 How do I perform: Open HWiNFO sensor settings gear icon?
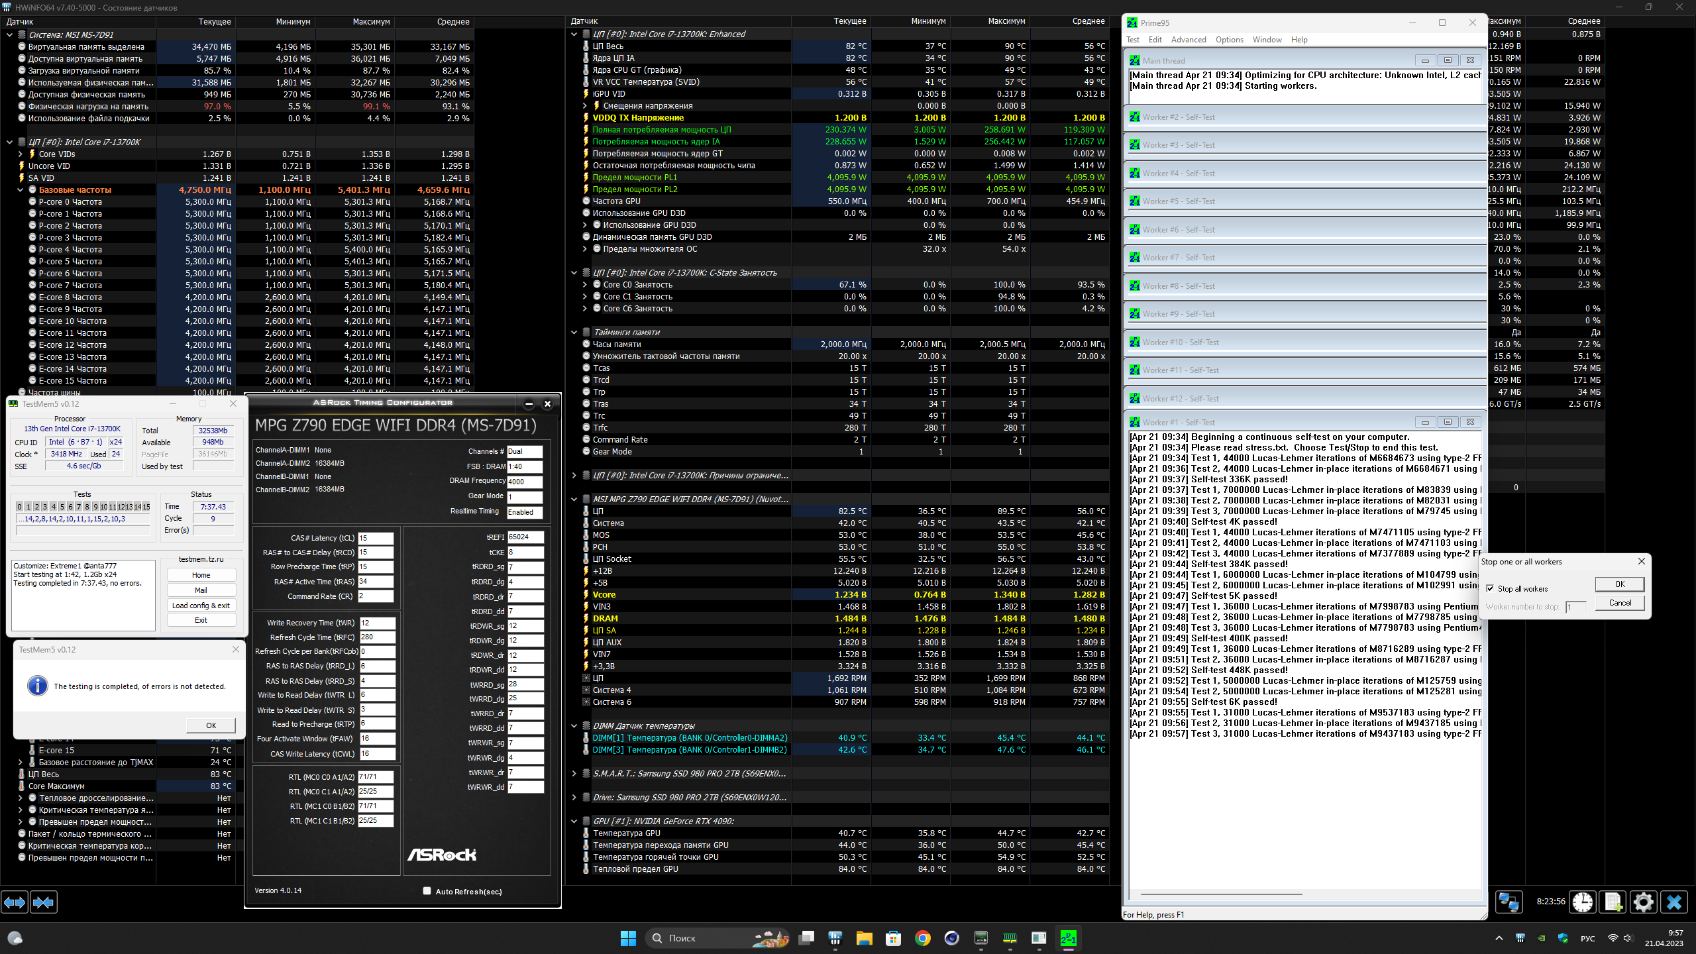click(x=1644, y=902)
